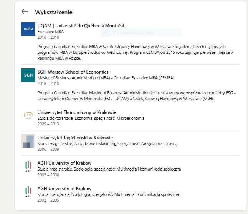Screen dimensions: 248x214
Task: Click AGH logo beside Studia magisterskie entry
Action: [28, 166]
